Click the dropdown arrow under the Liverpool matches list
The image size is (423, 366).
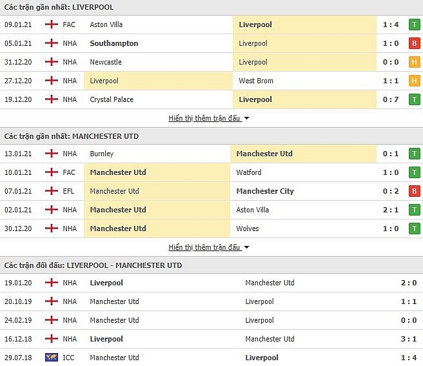246,118
